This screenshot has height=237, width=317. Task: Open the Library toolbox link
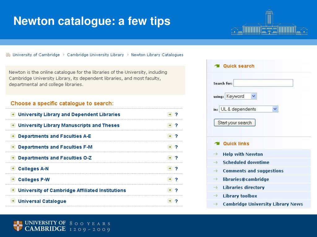[x=240, y=196]
